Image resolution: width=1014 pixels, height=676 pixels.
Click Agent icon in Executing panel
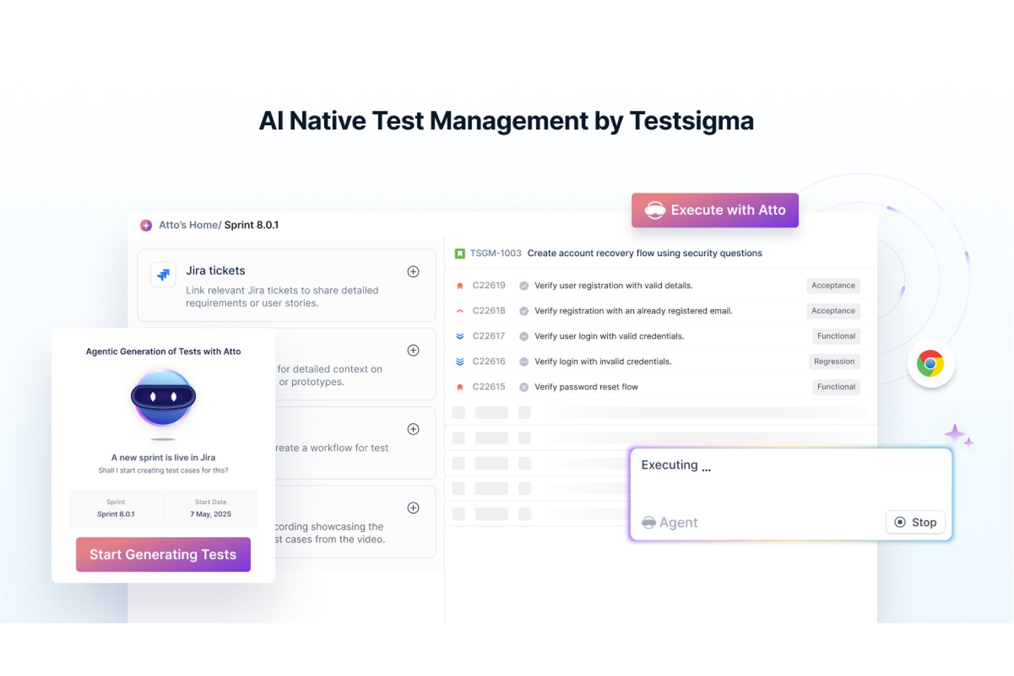pyautogui.click(x=649, y=523)
